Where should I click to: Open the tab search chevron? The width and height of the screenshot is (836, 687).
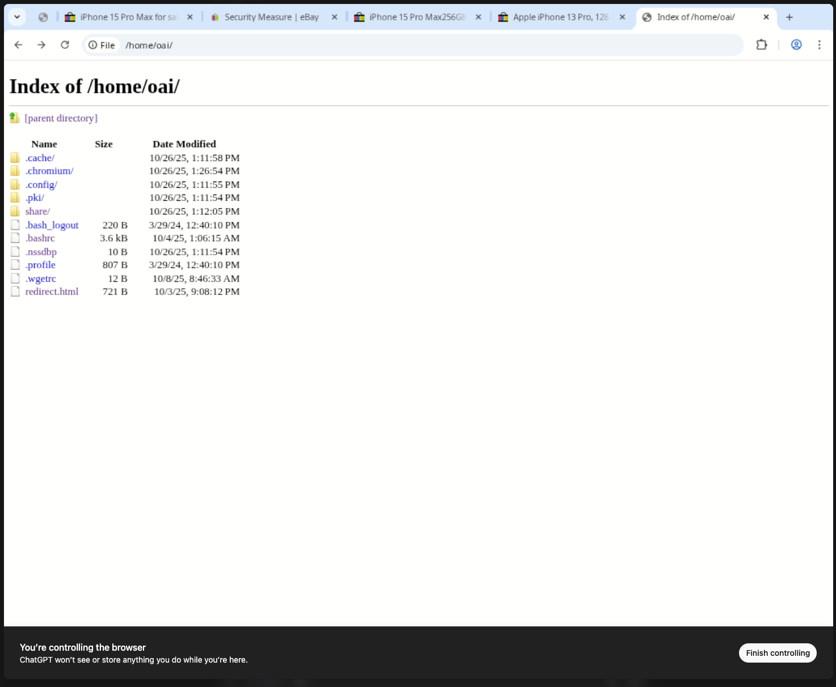16,17
